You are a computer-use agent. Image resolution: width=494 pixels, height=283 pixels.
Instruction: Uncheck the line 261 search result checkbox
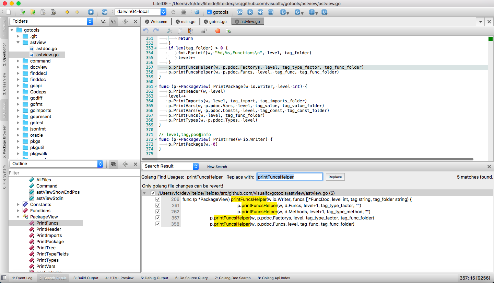[x=158, y=205]
